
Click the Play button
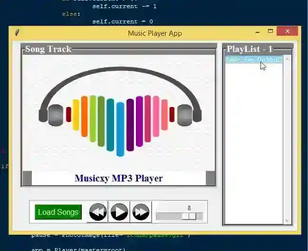pyautogui.click(x=119, y=212)
